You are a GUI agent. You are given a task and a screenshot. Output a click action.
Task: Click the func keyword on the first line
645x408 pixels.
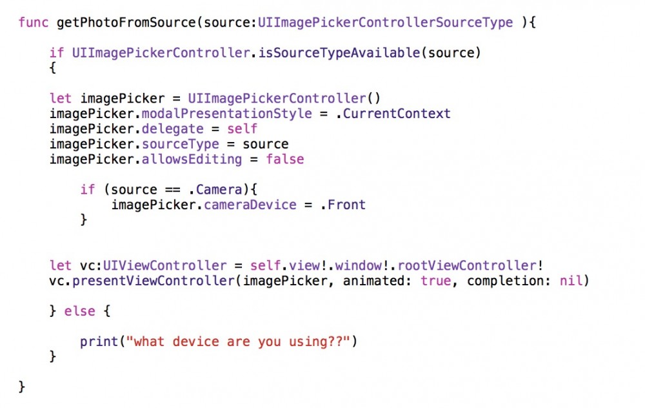coord(34,22)
